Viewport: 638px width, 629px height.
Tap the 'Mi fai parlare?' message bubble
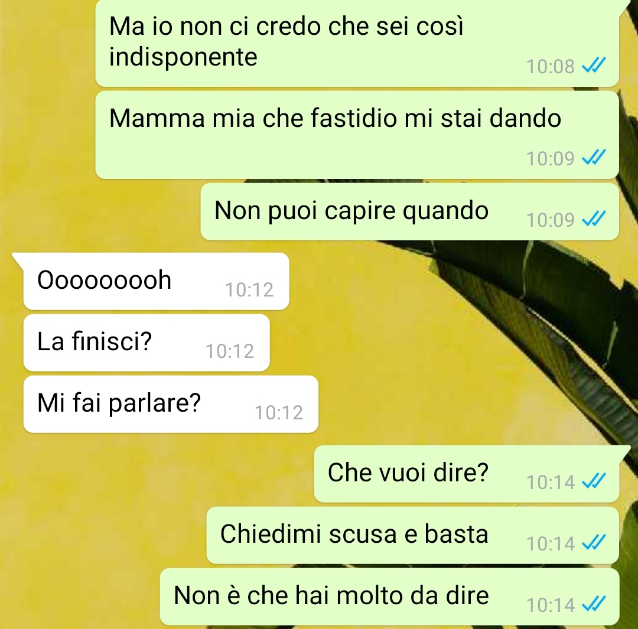pos(171,404)
